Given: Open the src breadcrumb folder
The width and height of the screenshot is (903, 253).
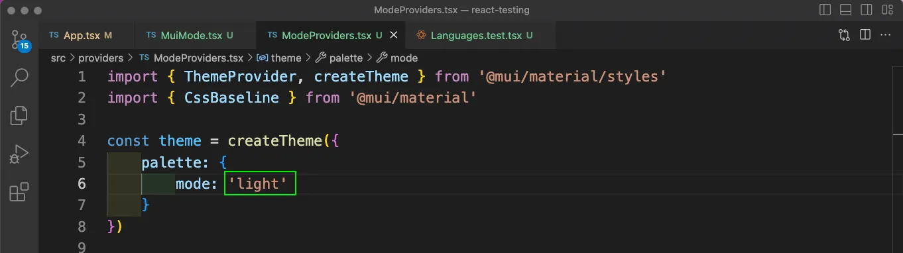Looking at the screenshot, I should [58, 58].
